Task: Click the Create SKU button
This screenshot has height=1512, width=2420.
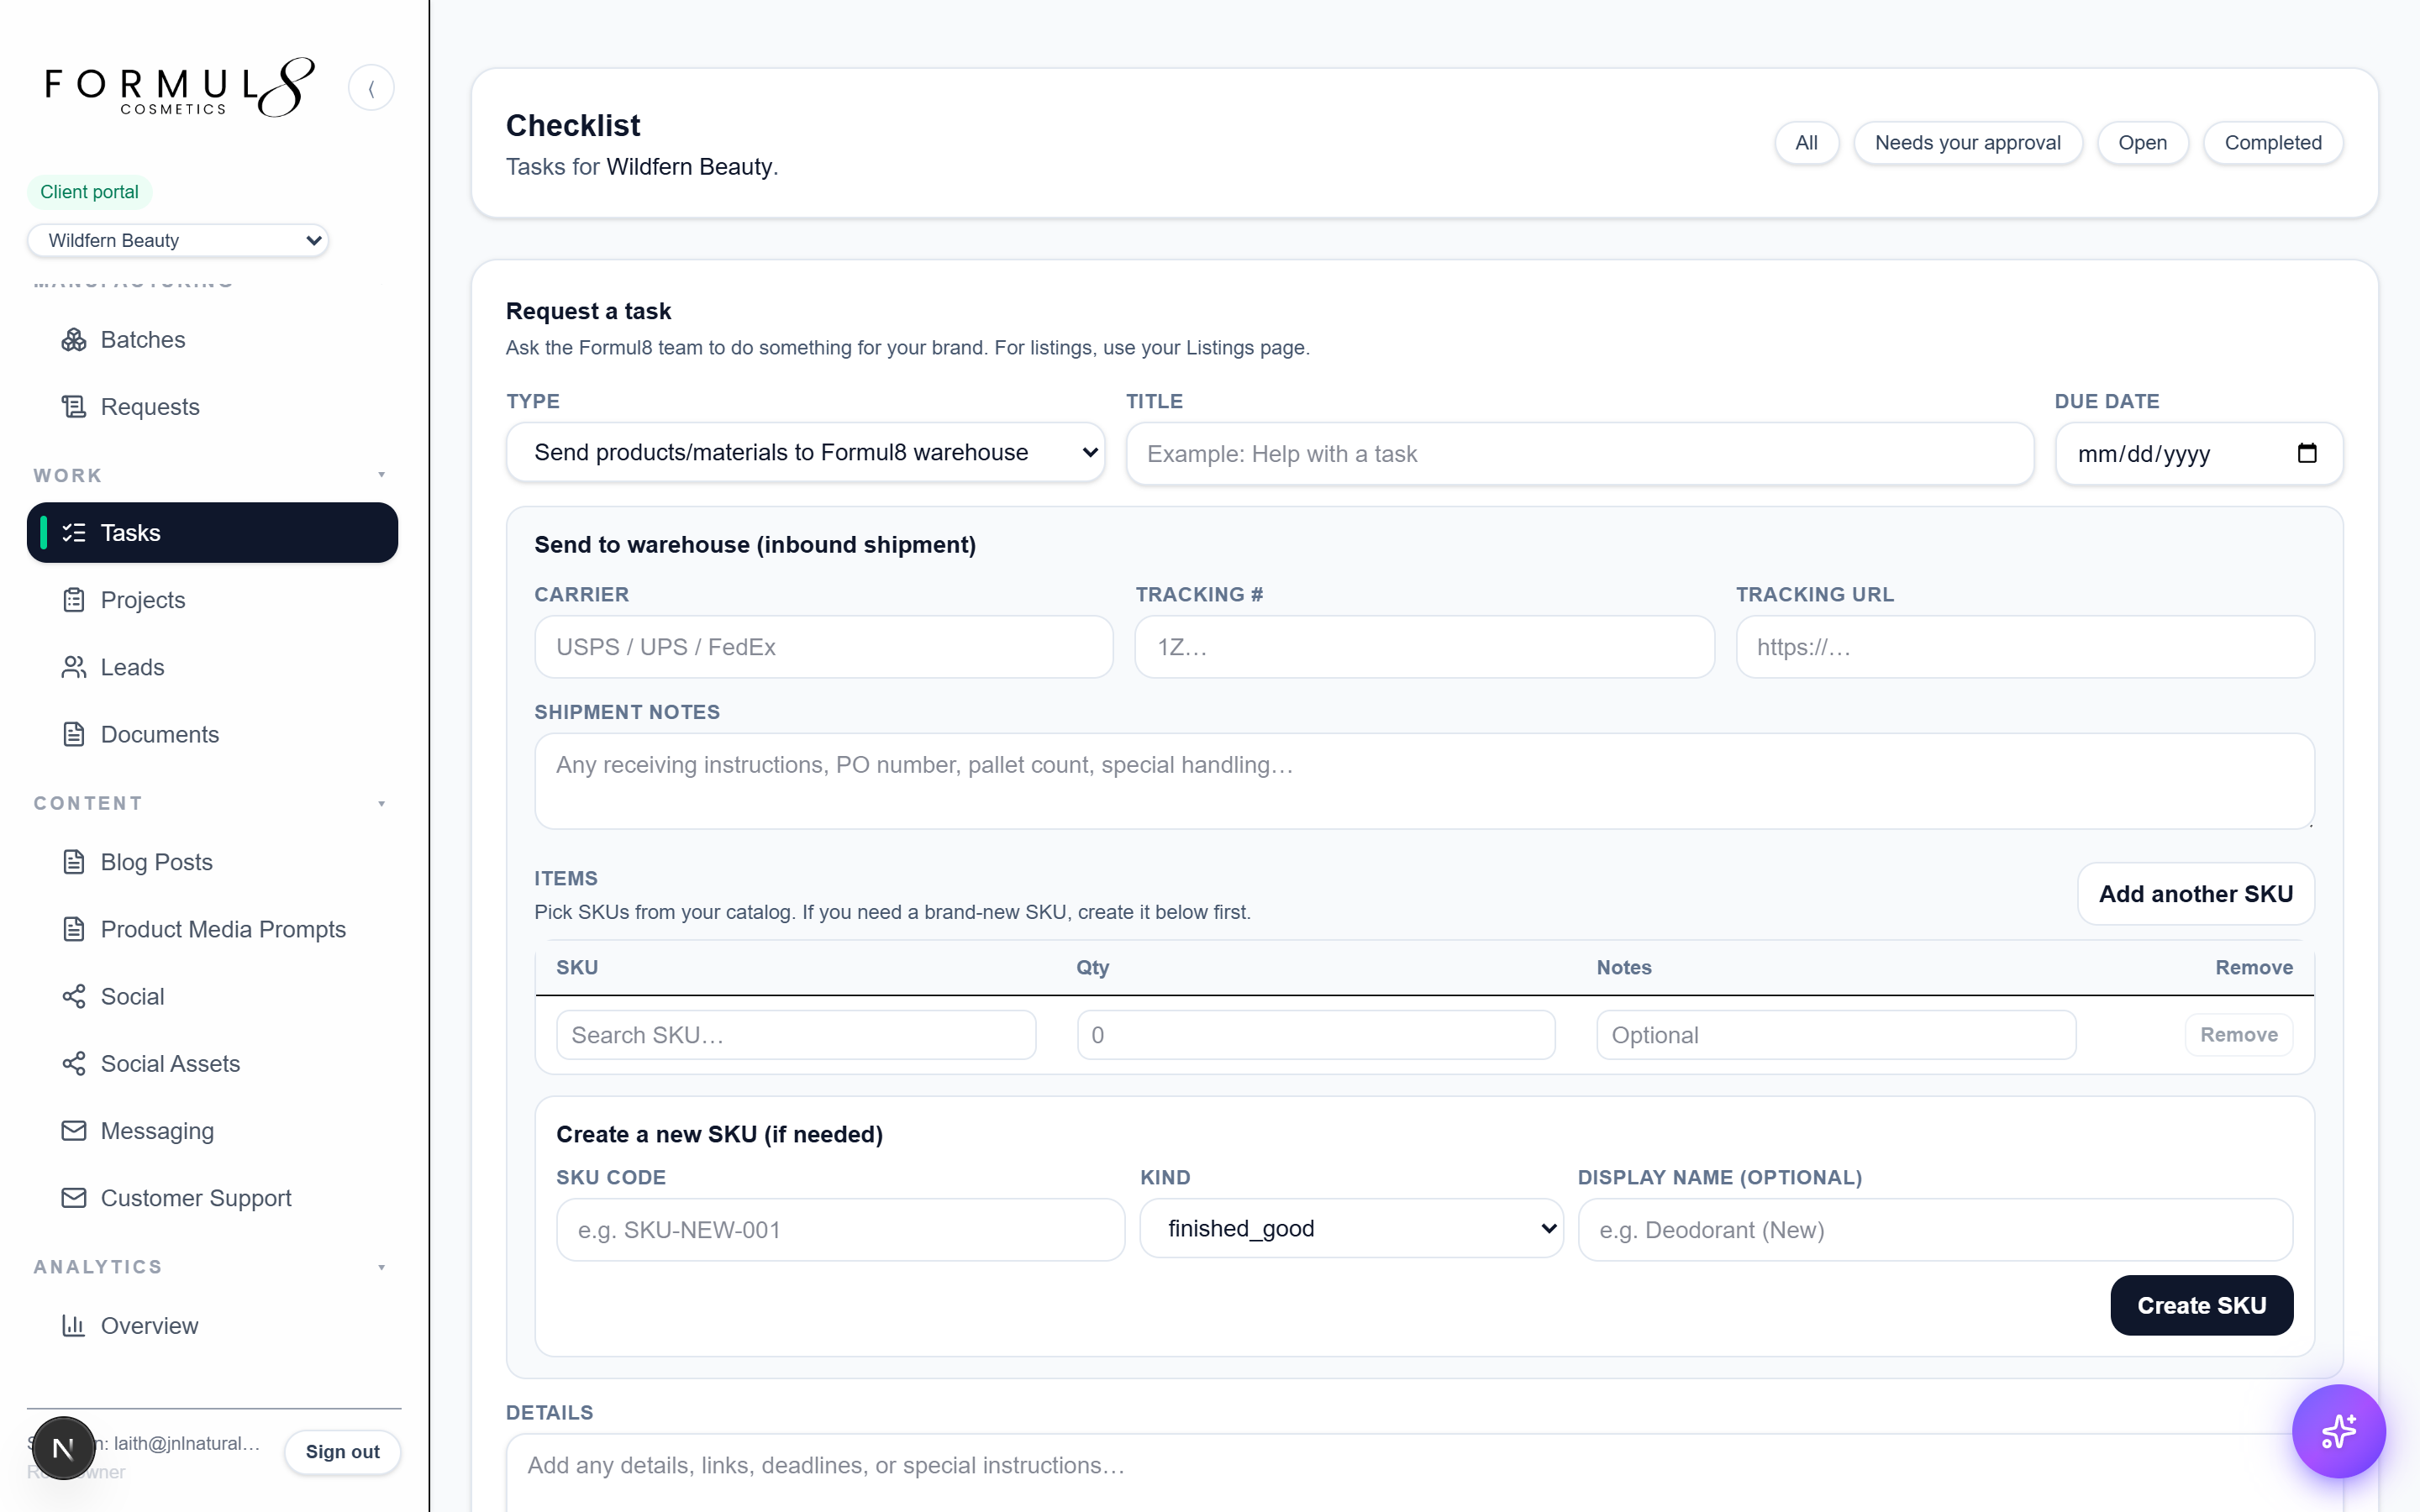Action: coord(2201,1305)
